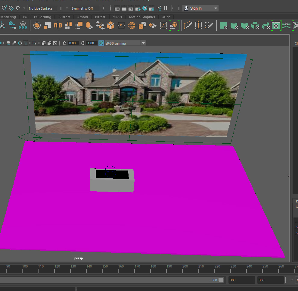The width and height of the screenshot is (298, 291).
Task: Click the automatic UV mapping cube icon
Action: point(255,25)
